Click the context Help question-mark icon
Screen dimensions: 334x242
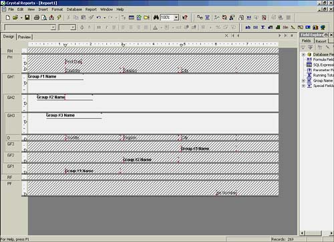pyautogui.click(x=185, y=17)
